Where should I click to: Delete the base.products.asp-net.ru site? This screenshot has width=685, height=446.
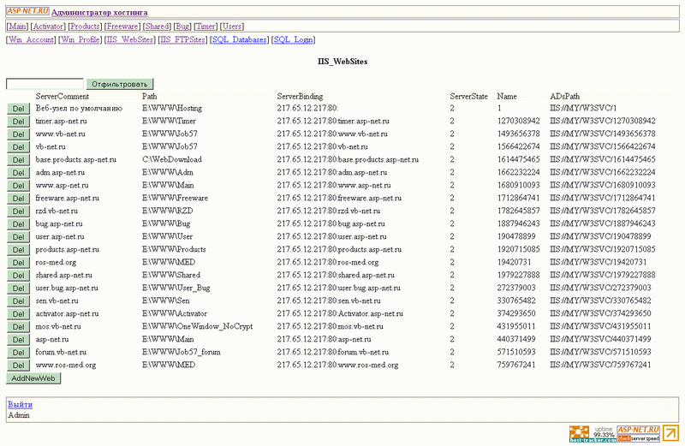pos(18,160)
